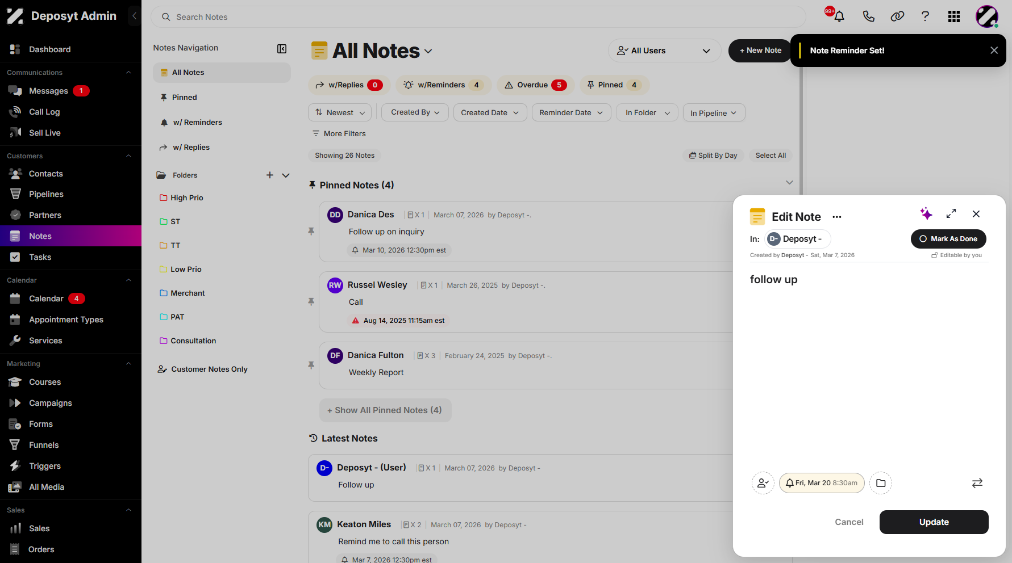
Task: Click the New Note button
Action: [760, 51]
